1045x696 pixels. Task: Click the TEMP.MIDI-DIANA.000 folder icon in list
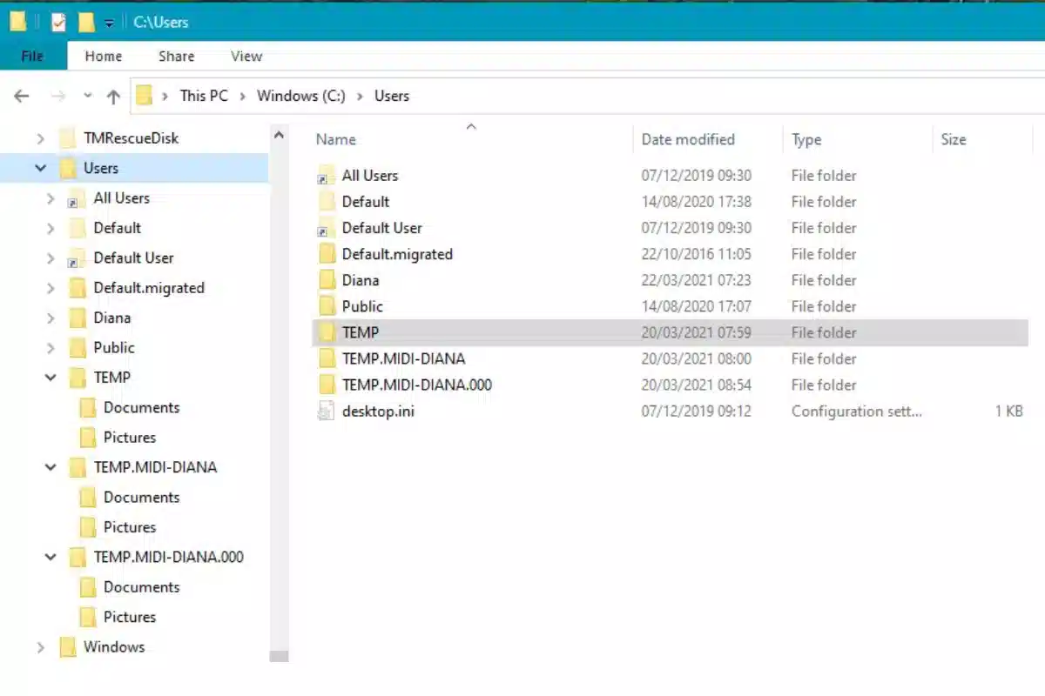pos(327,385)
